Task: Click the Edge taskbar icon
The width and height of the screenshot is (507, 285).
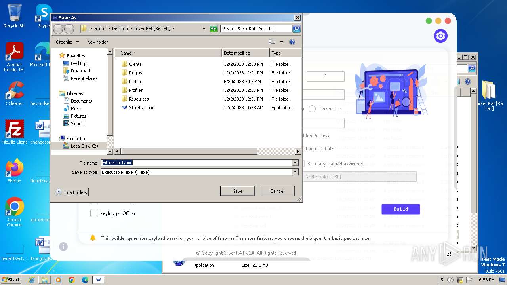Action: pos(85,280)
